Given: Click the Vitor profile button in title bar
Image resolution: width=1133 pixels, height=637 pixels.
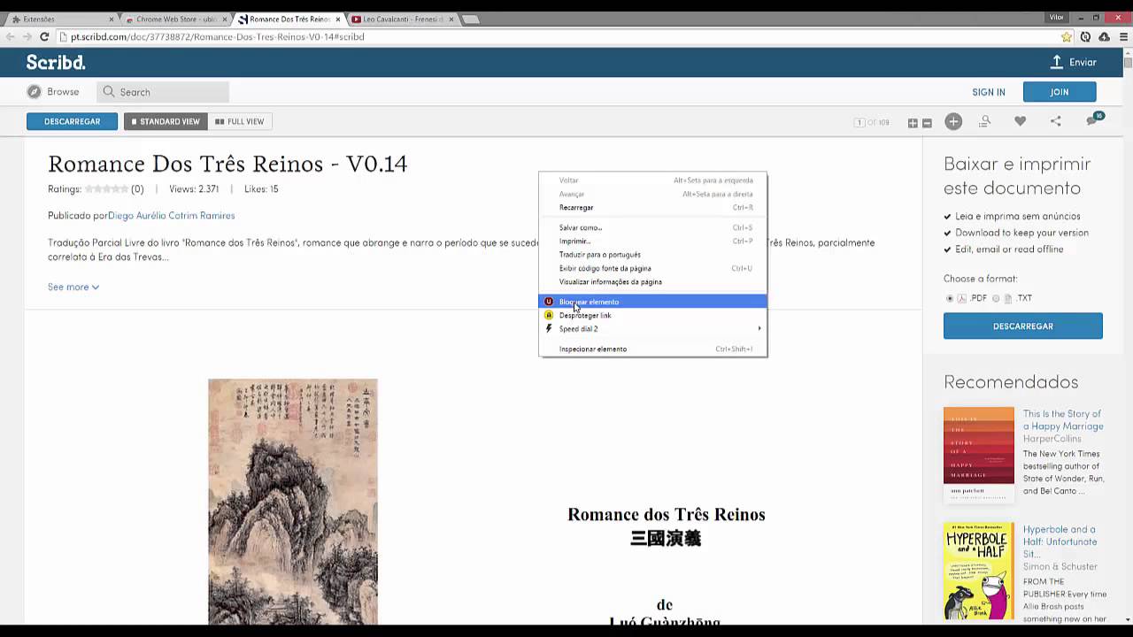Looking at the screenshot, I should click(x=1056, y=17).
